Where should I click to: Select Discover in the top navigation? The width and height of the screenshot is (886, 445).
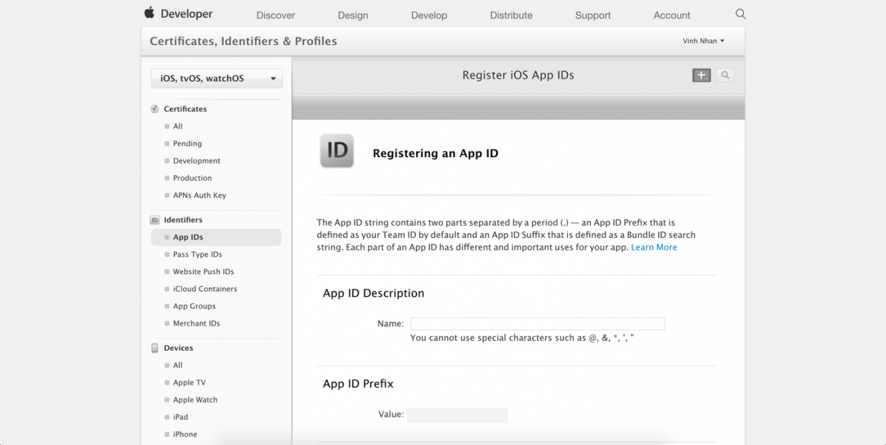[x=275, y=14]
